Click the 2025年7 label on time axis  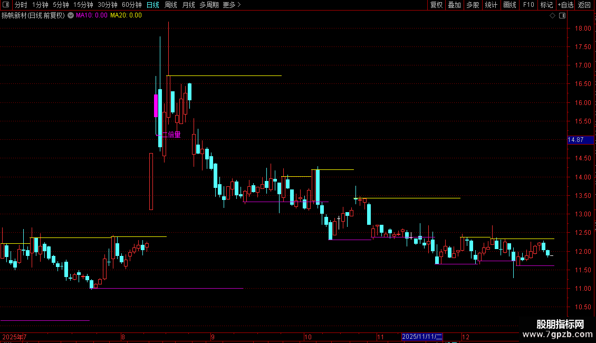point(14,337)
